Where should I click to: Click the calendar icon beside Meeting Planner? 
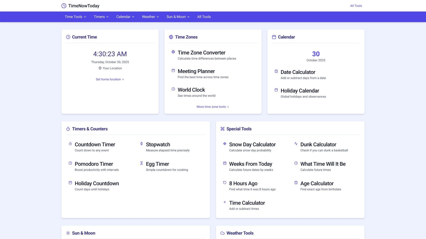coord(173,71)
